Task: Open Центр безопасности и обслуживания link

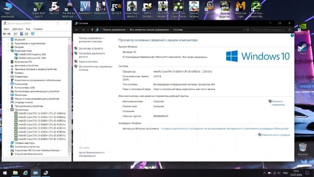Action: coord(92,154)
